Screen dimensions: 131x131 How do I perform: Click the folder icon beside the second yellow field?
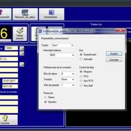click(22, 53)
